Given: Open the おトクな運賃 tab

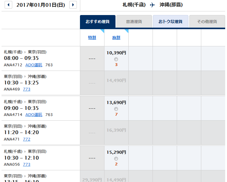Looking at the screenshot, I should pos(171,21).
